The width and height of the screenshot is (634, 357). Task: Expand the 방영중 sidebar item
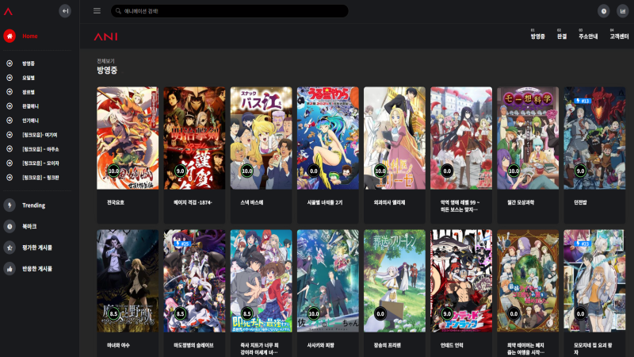(29, 63)
